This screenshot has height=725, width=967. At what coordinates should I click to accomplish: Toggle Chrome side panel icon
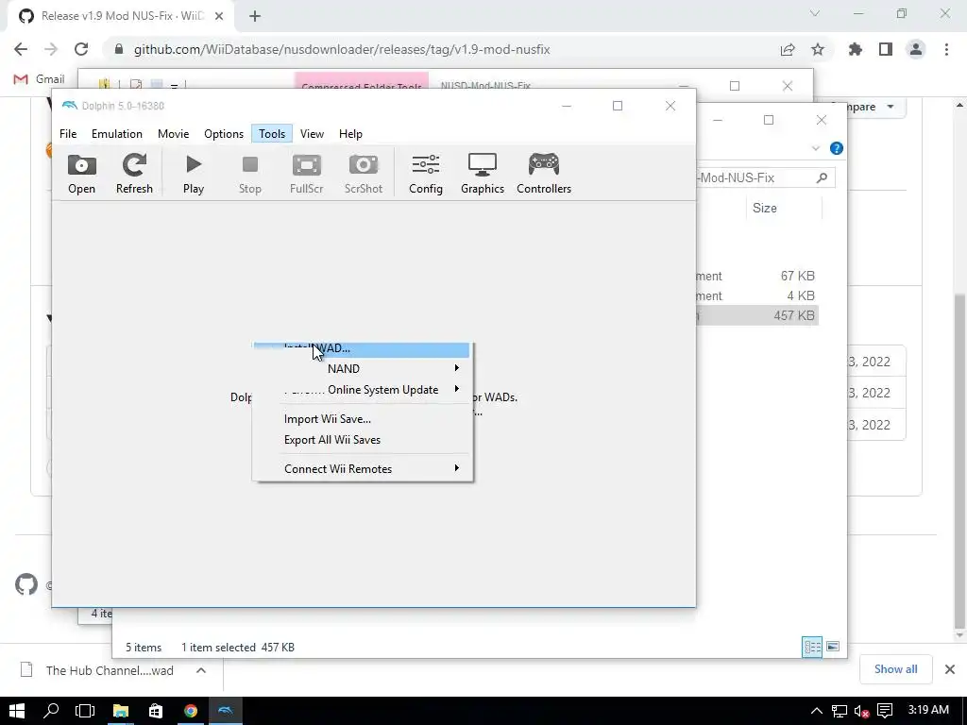[886, 49]
